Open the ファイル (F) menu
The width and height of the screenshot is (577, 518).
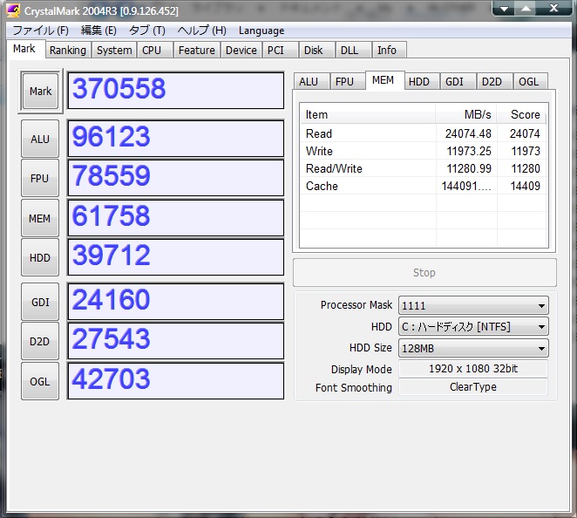pyautogui.click(x=40, y=31)
